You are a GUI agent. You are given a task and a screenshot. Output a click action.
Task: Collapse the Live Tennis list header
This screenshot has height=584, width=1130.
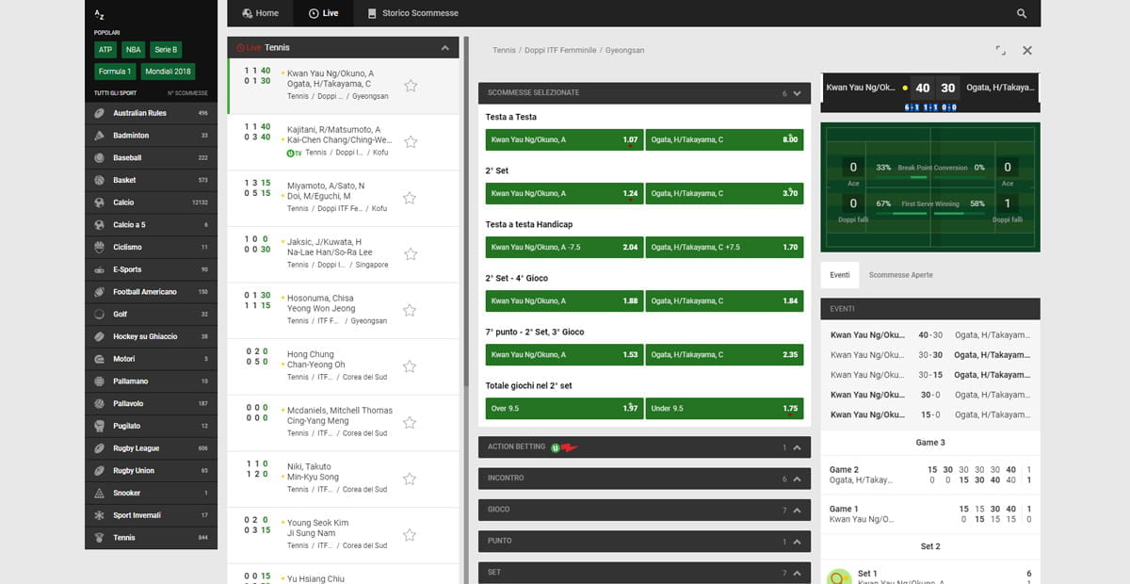[x=445, y=48]
